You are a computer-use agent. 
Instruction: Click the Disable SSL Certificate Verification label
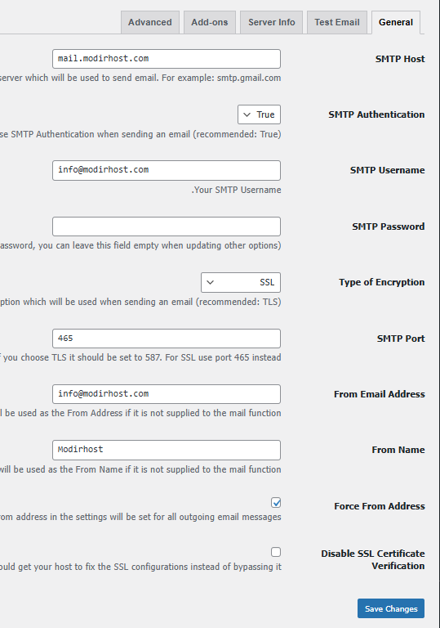pos(373,559)
